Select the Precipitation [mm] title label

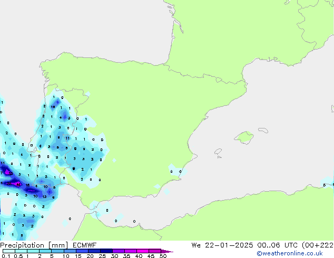[x=35, y=245]
